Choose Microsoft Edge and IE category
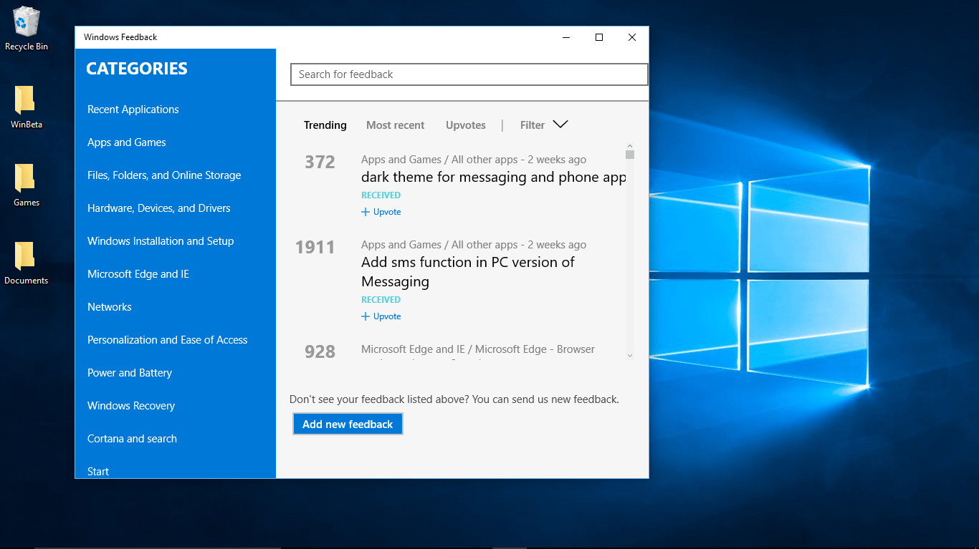 pyautogui.click(x=138, y=274)
